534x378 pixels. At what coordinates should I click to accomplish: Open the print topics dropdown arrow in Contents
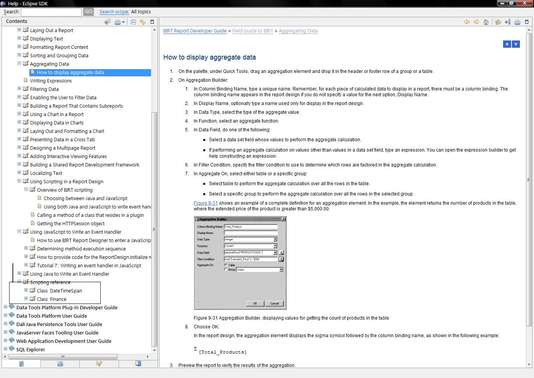123,23
